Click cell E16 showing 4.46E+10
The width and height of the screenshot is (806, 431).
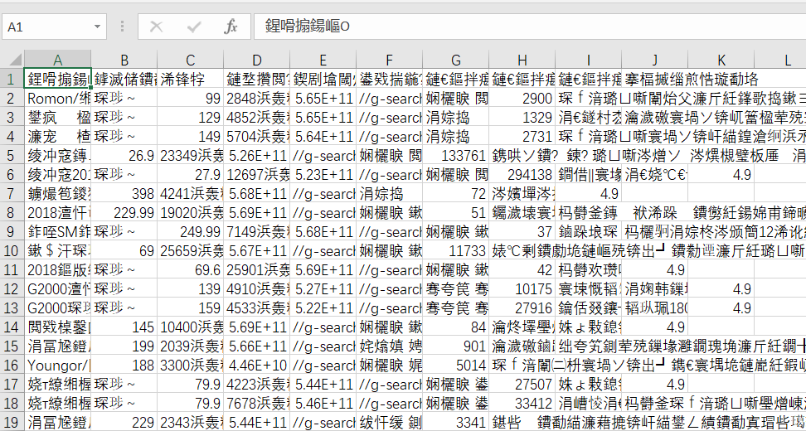257,366
